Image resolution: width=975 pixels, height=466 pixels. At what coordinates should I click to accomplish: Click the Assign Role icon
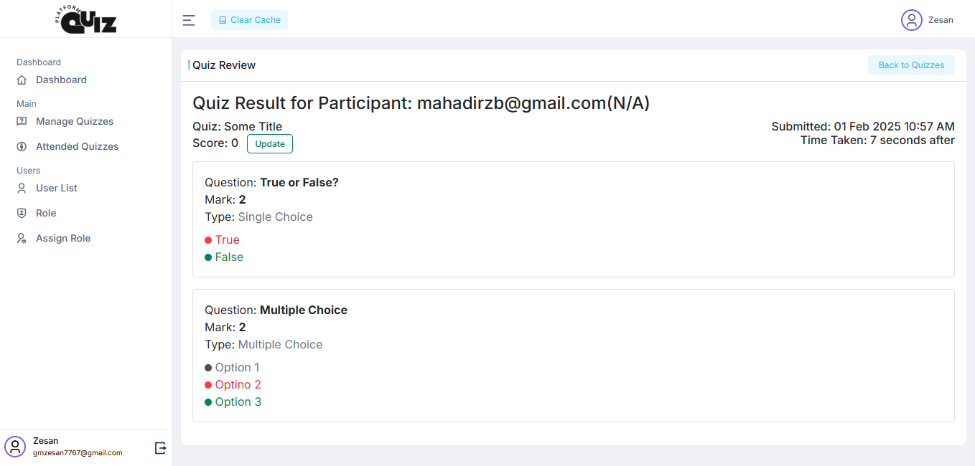tap(22, 238)
